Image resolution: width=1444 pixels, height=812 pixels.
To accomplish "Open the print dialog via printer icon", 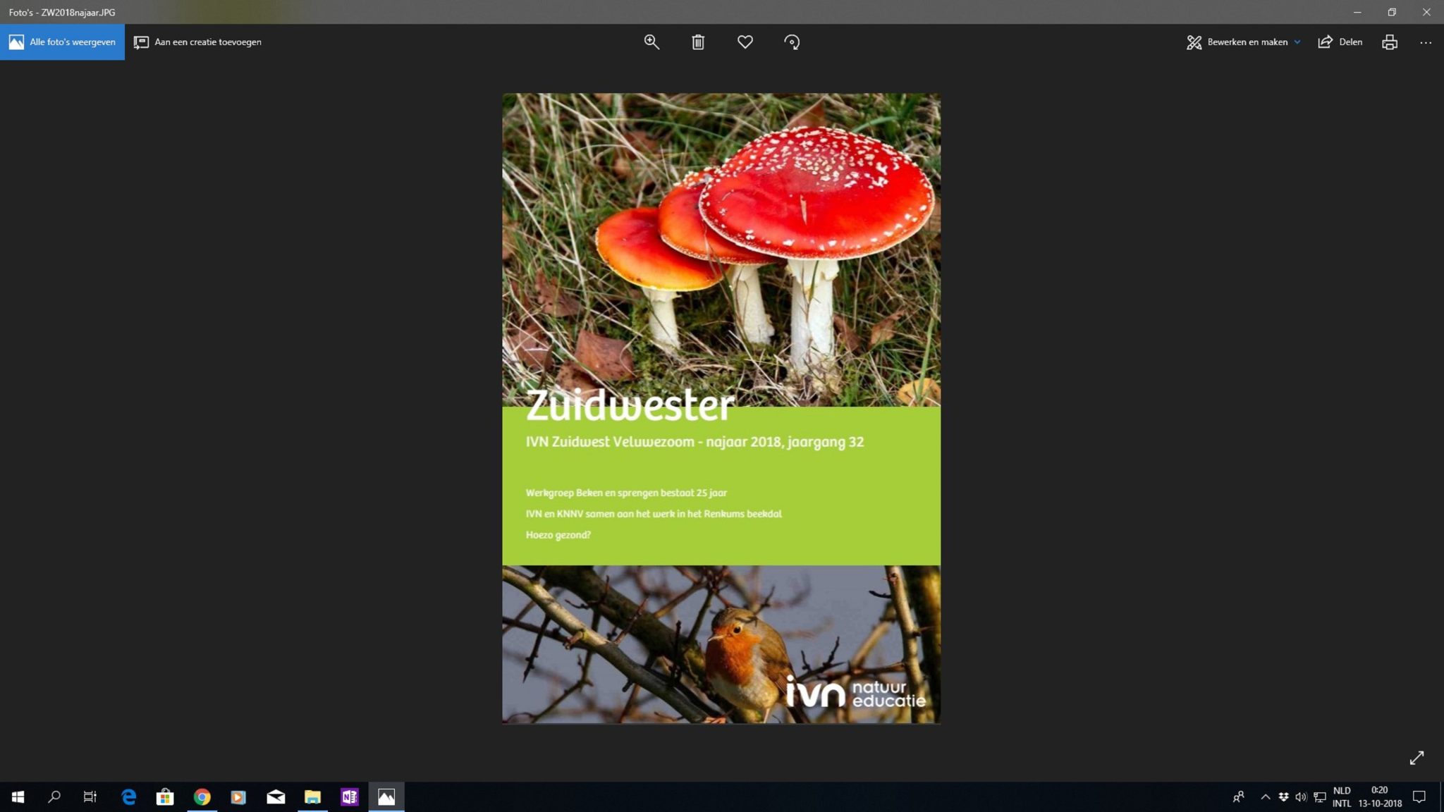I will click(1390, 42).
